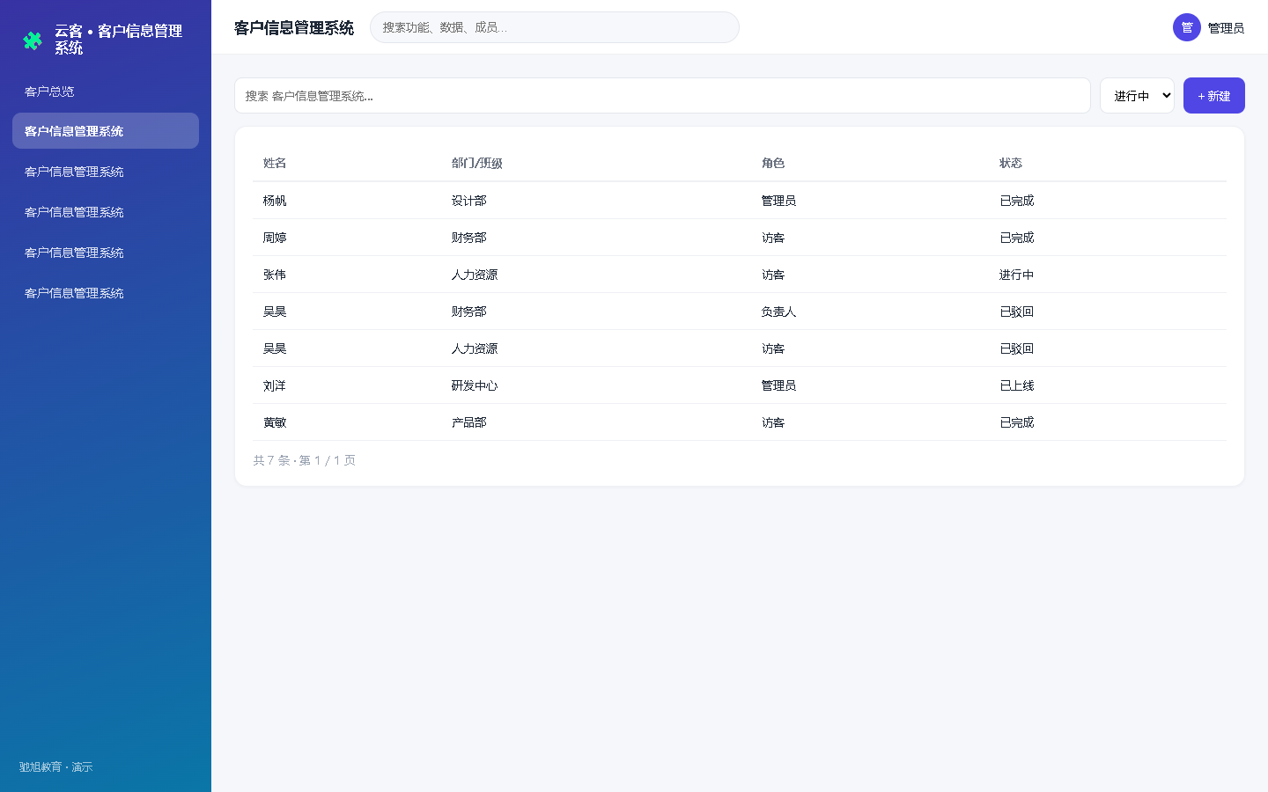Select the name cell 周婷
Viewport: 1268px width, 792px height.
coord(275,238)
